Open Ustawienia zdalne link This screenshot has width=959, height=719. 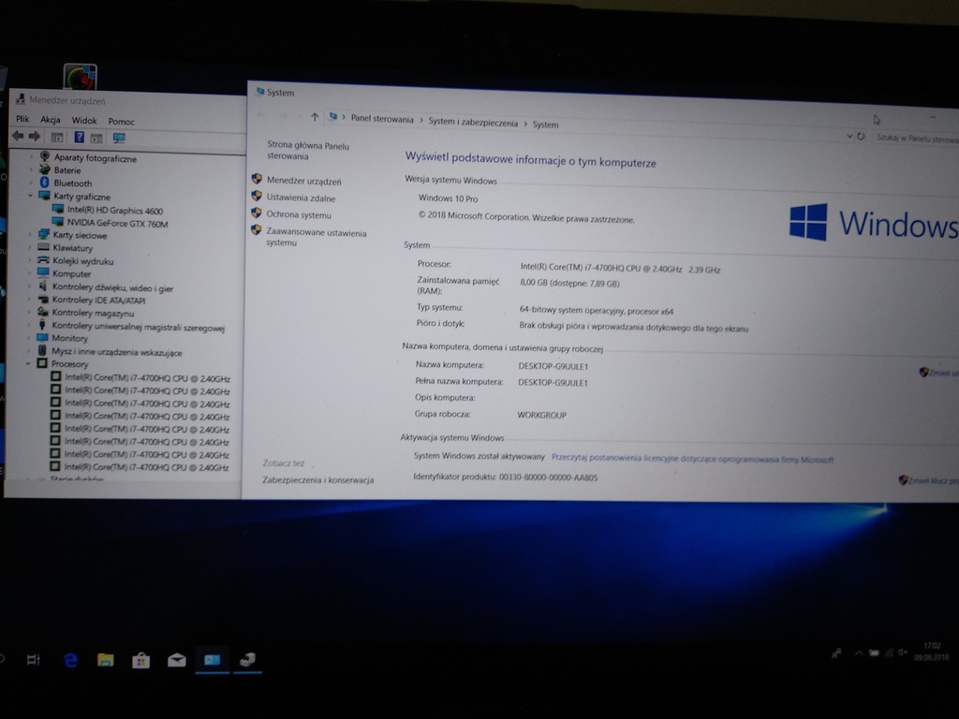pos(301,198)
